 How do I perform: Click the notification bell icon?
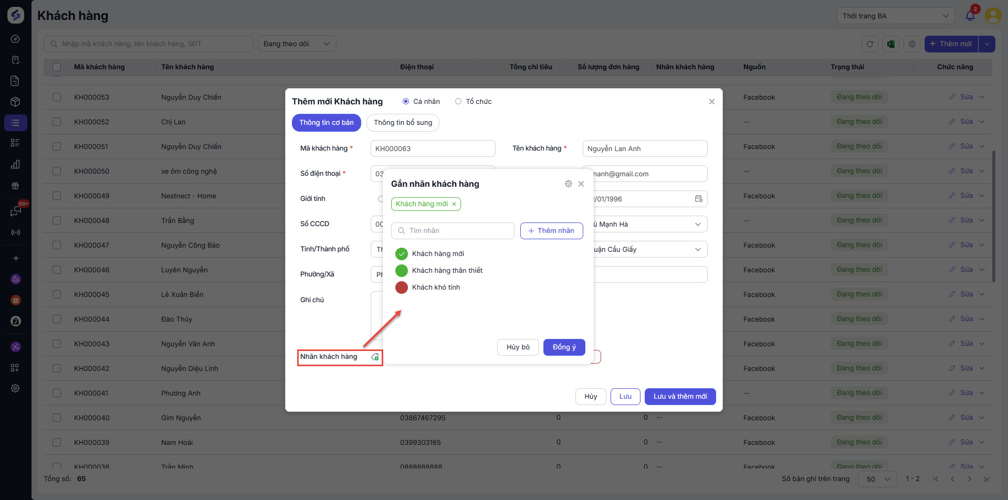970,16
